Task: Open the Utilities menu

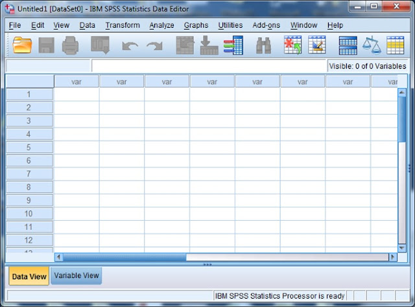Action: click(x=230, y=25)
